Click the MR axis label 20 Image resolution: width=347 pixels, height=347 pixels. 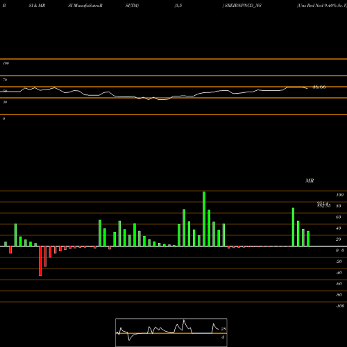tap(338, 239)
